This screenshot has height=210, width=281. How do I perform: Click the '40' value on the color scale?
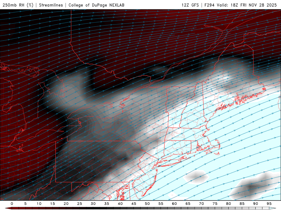[120, 204]
